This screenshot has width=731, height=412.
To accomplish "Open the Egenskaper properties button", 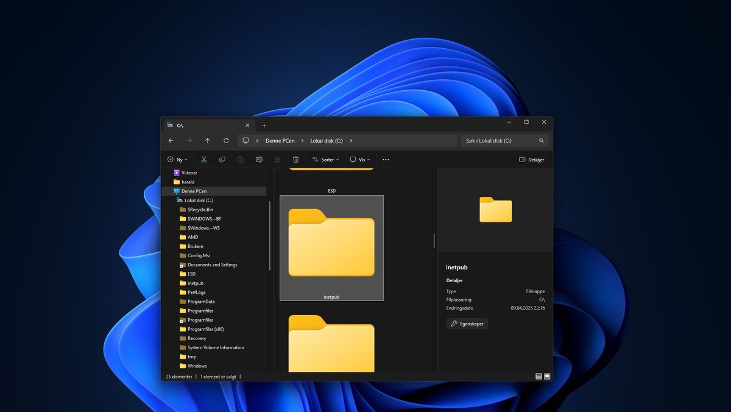I will tap(467, 324).
